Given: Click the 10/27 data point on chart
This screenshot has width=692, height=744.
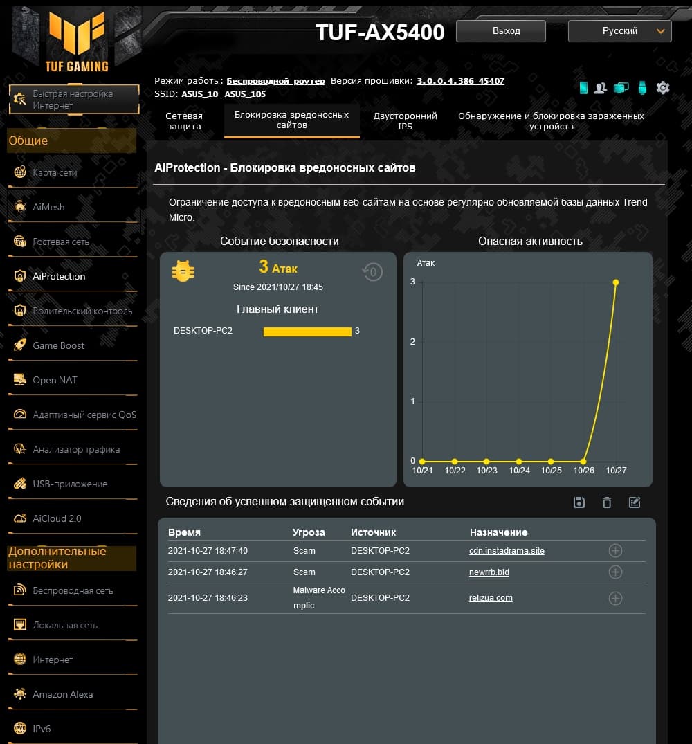Looking at the screenshot, I should point(616,282).
